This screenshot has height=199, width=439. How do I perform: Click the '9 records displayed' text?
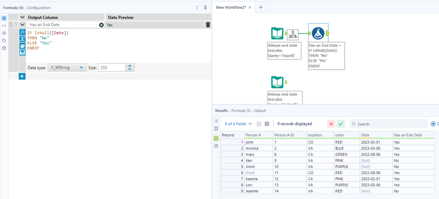coord(294,124)
